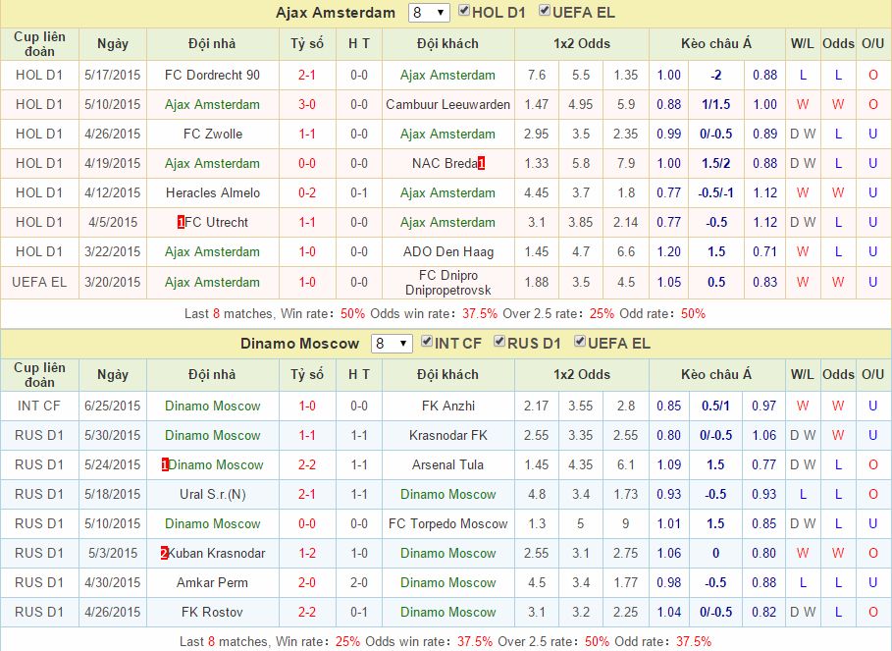Click odds value 6.1 in Arsenal Tula row
The width and height of the screenshot is (892, 651).
coord(626,464)
